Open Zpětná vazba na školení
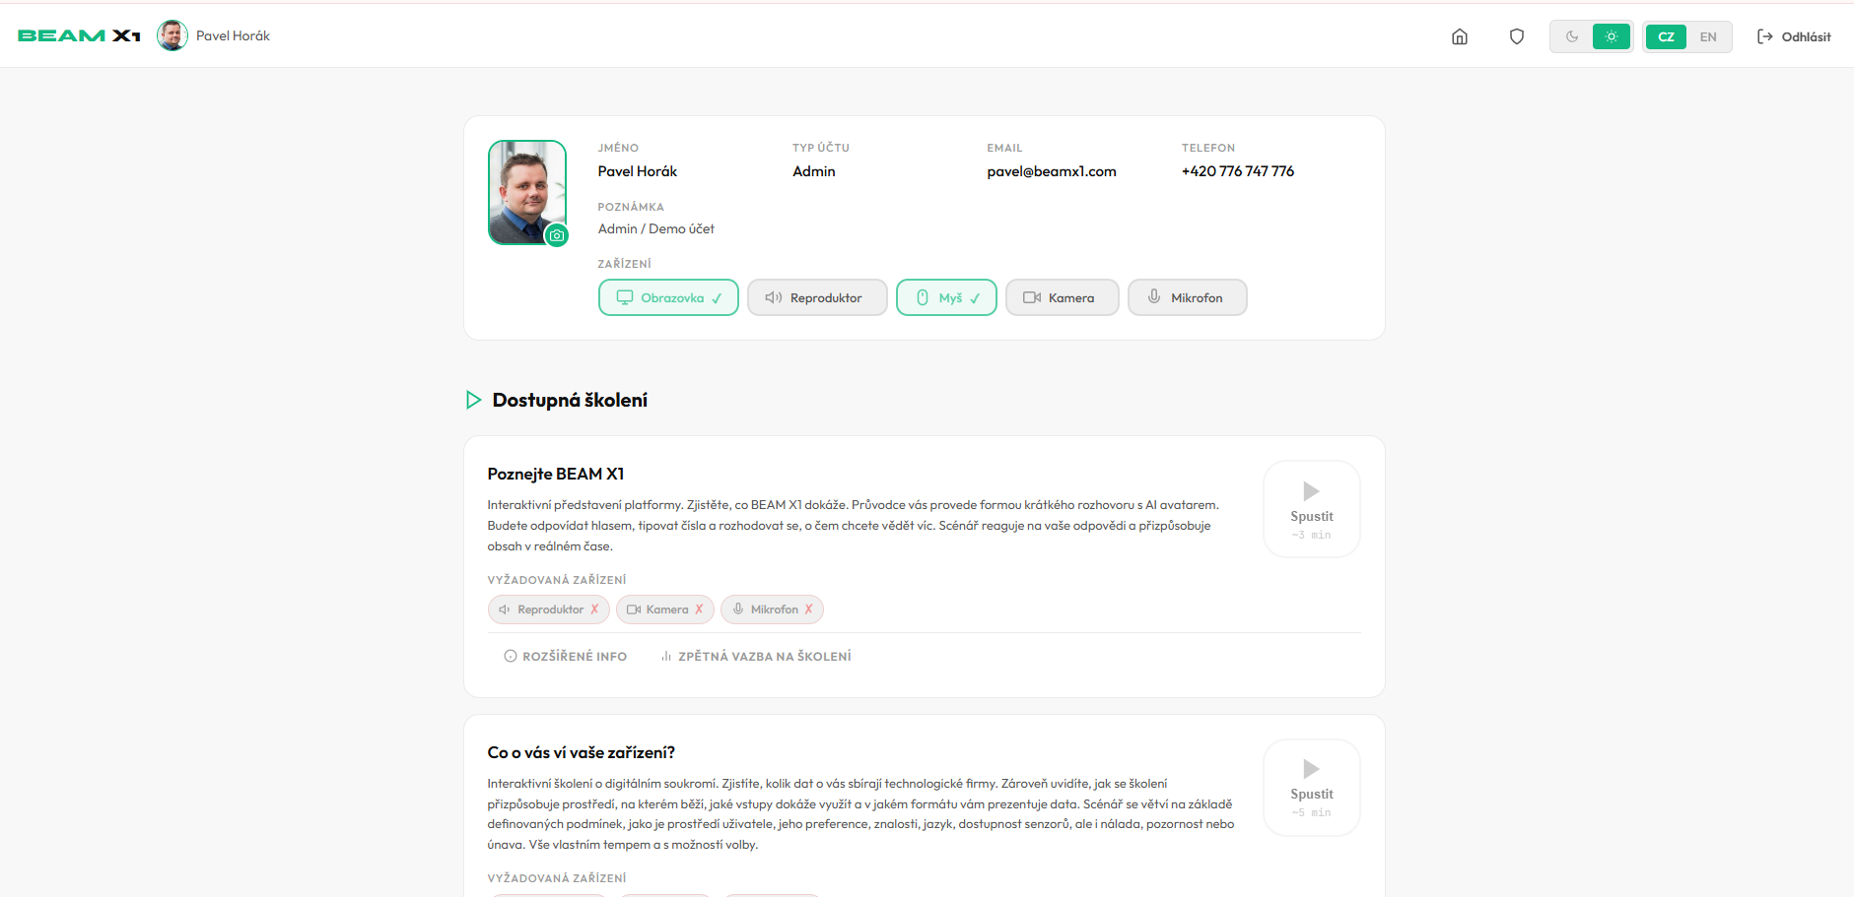1854x897 pixels. click(x=756, y=657)
